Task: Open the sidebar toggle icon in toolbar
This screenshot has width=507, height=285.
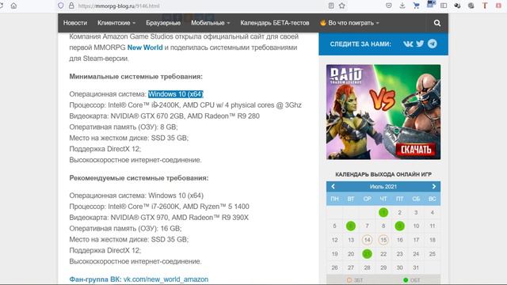Action: [444, 6]
